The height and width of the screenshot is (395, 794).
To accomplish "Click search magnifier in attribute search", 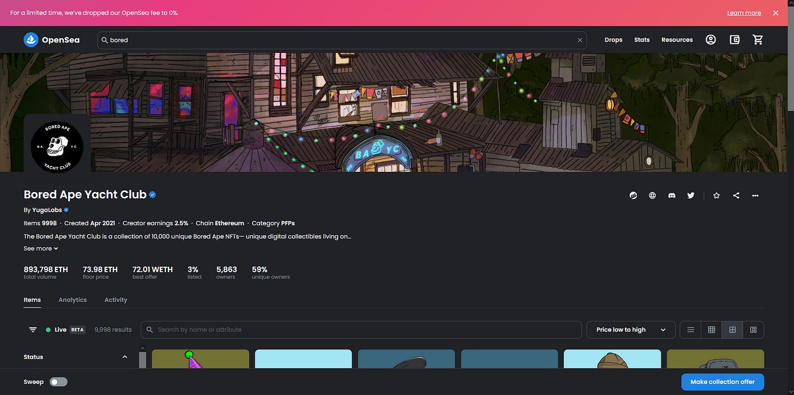I will tap(149, 330).
